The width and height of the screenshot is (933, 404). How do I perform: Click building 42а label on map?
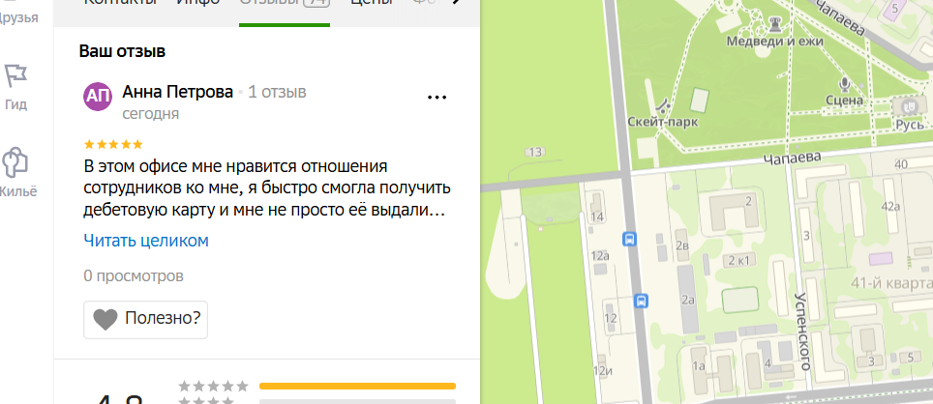[890, 206]
